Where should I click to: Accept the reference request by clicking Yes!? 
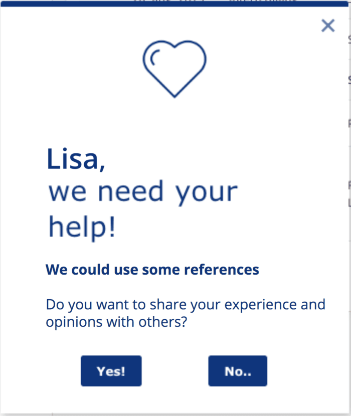pos(111,370)
